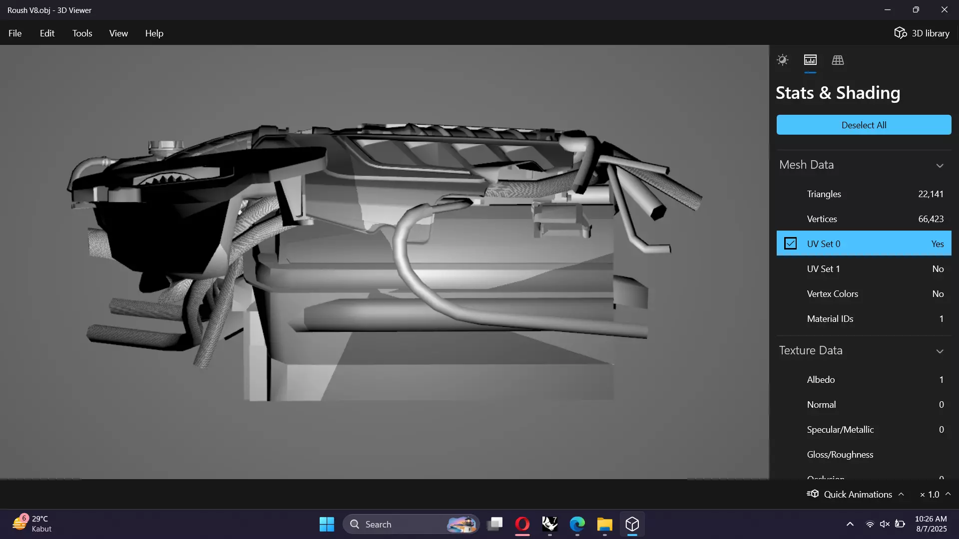
Task: Open the Help menu
Action: coord(154,33)
